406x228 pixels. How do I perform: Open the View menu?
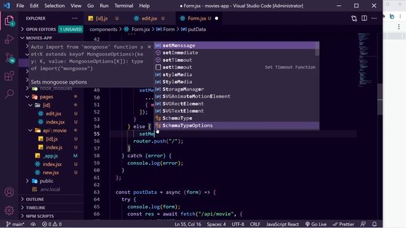pos(76,6)
